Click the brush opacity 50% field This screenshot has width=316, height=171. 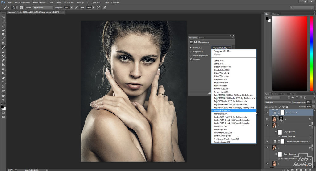click(x=67, y=7)
